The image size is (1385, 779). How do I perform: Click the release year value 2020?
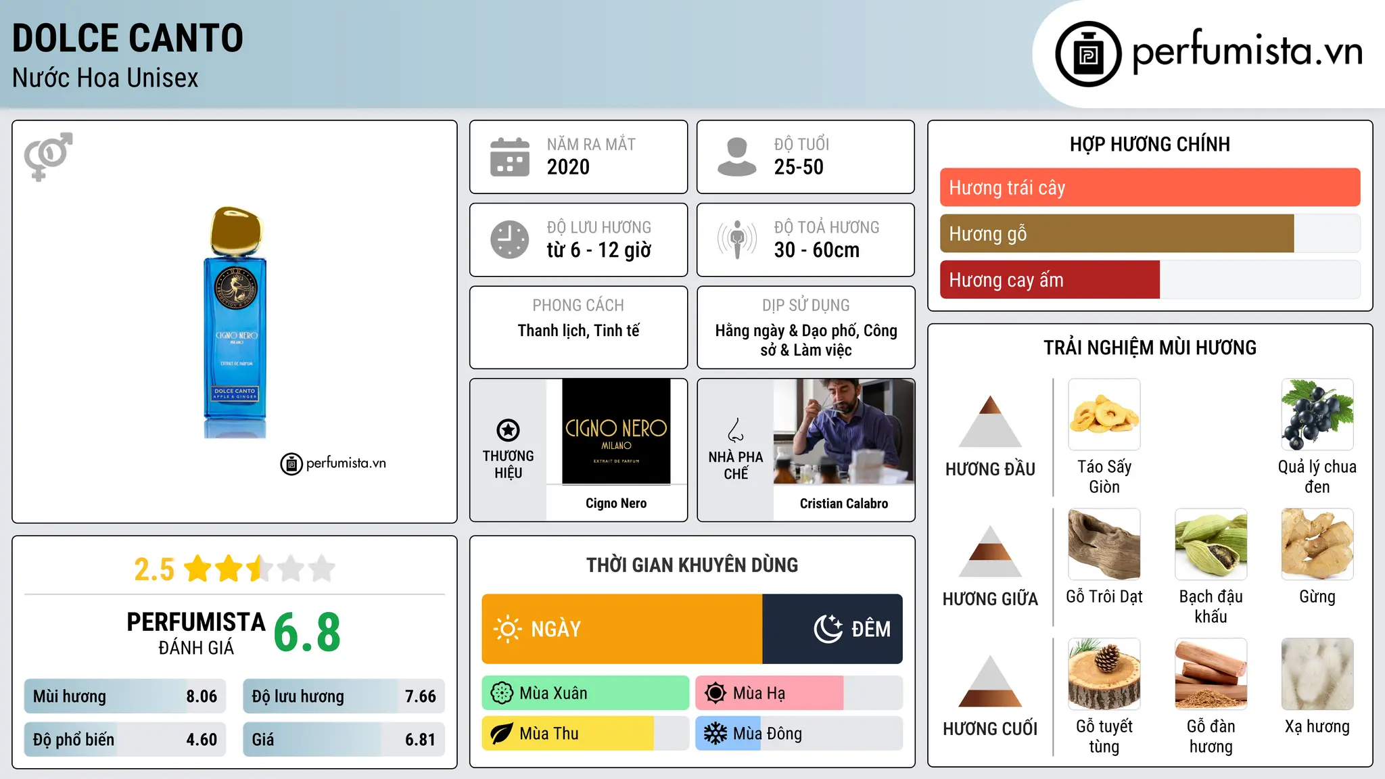click(568, 167)
